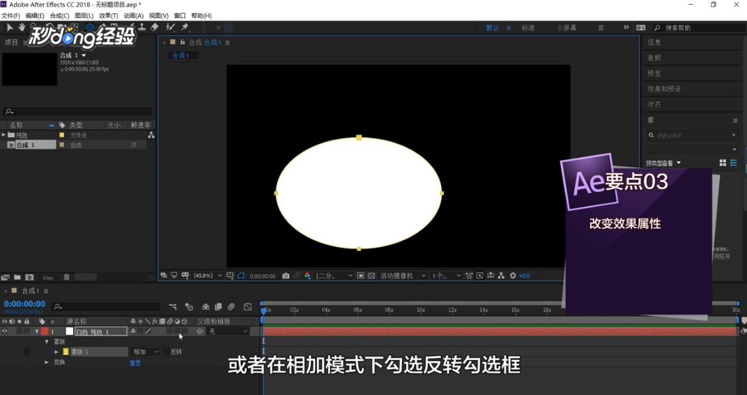Show more workspaces with >> button

[x=626, y=28]
